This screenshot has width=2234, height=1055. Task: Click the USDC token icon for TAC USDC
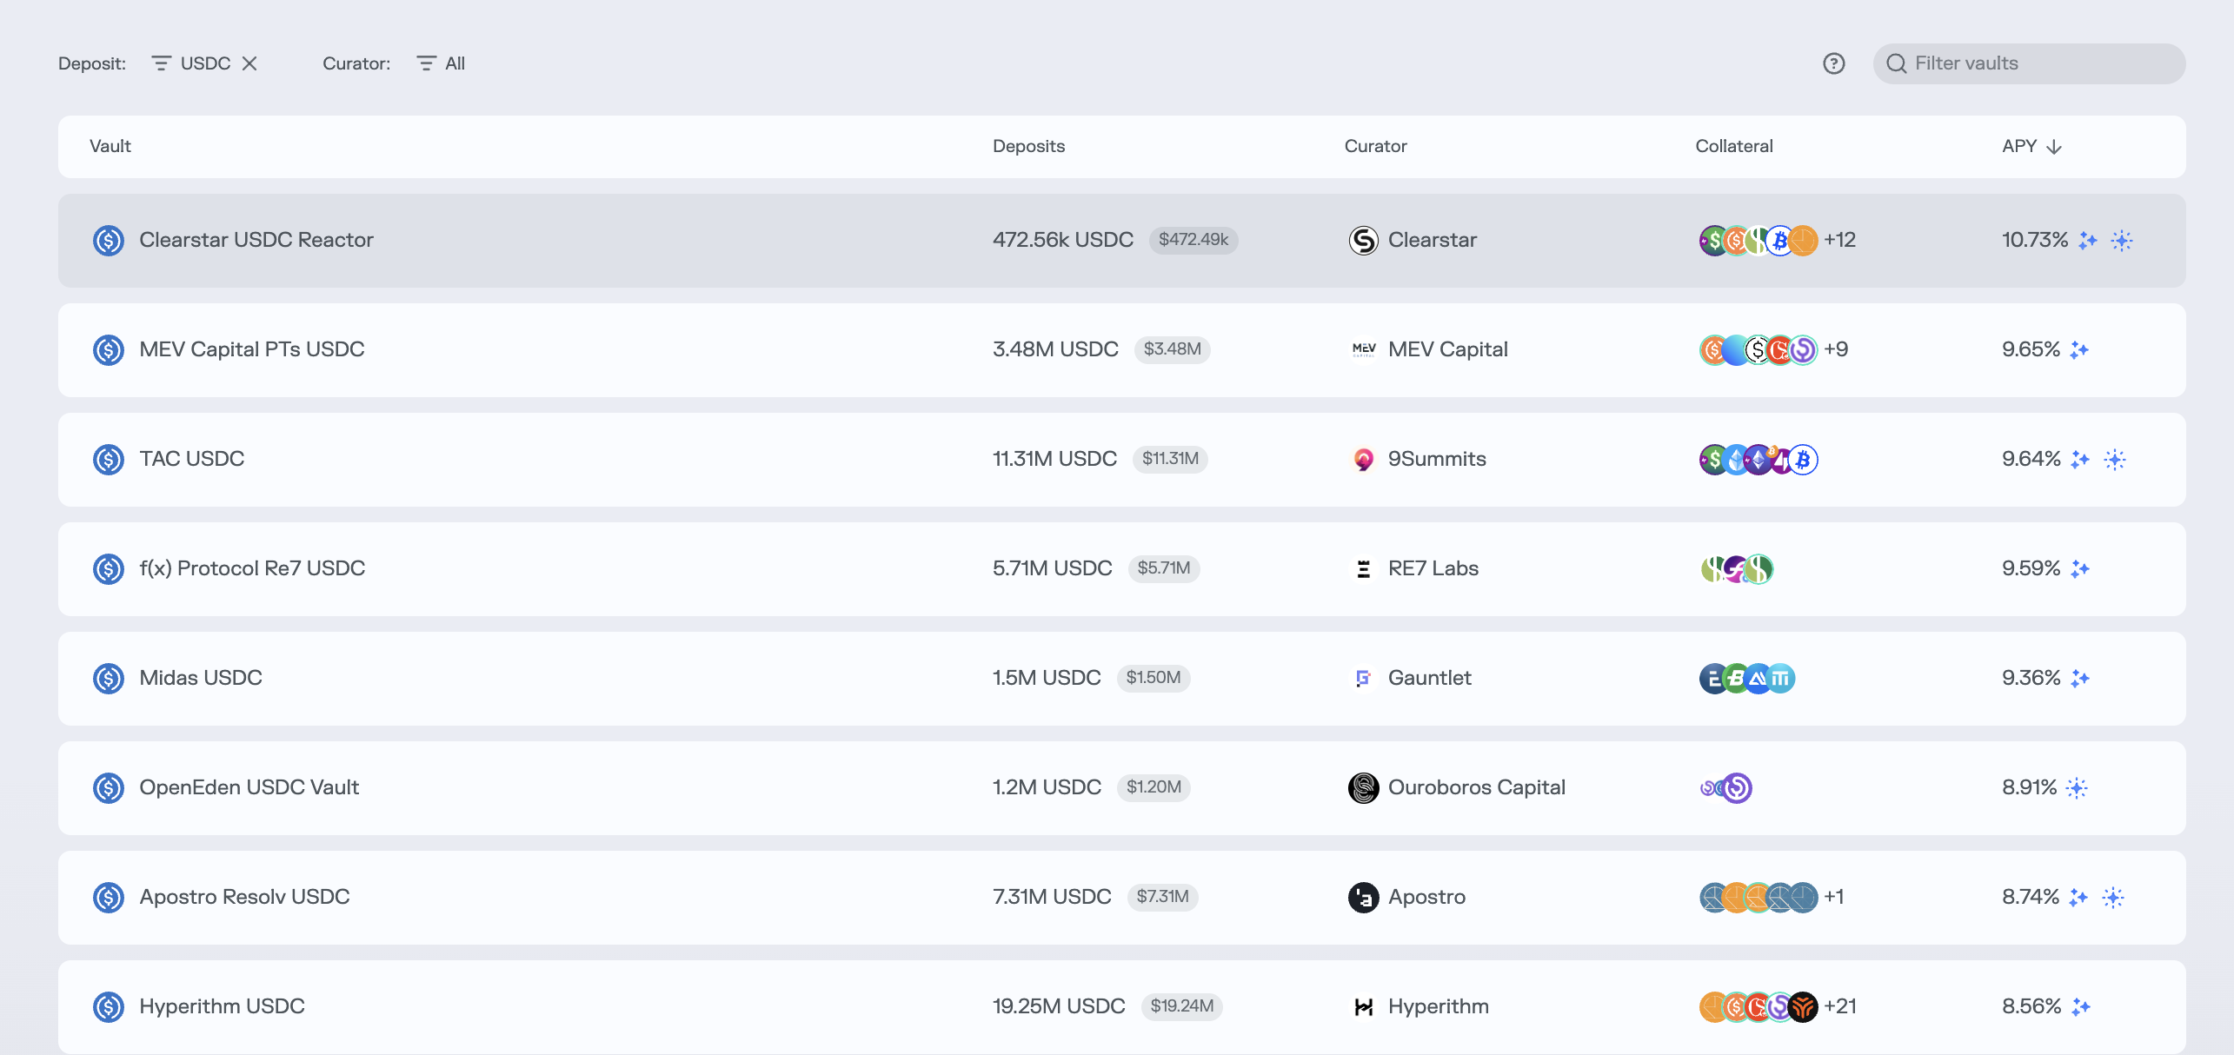(109, 459)
